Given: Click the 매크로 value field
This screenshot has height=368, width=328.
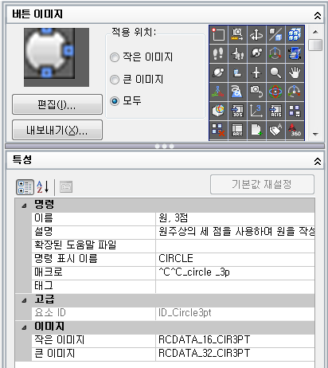Looking at the screenshot, I should coord(235,272).
